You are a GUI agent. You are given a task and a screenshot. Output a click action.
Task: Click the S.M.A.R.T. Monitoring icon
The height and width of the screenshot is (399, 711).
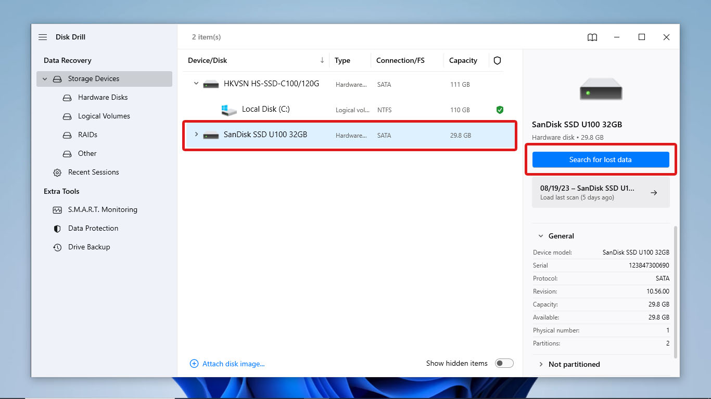coord(57,210)
